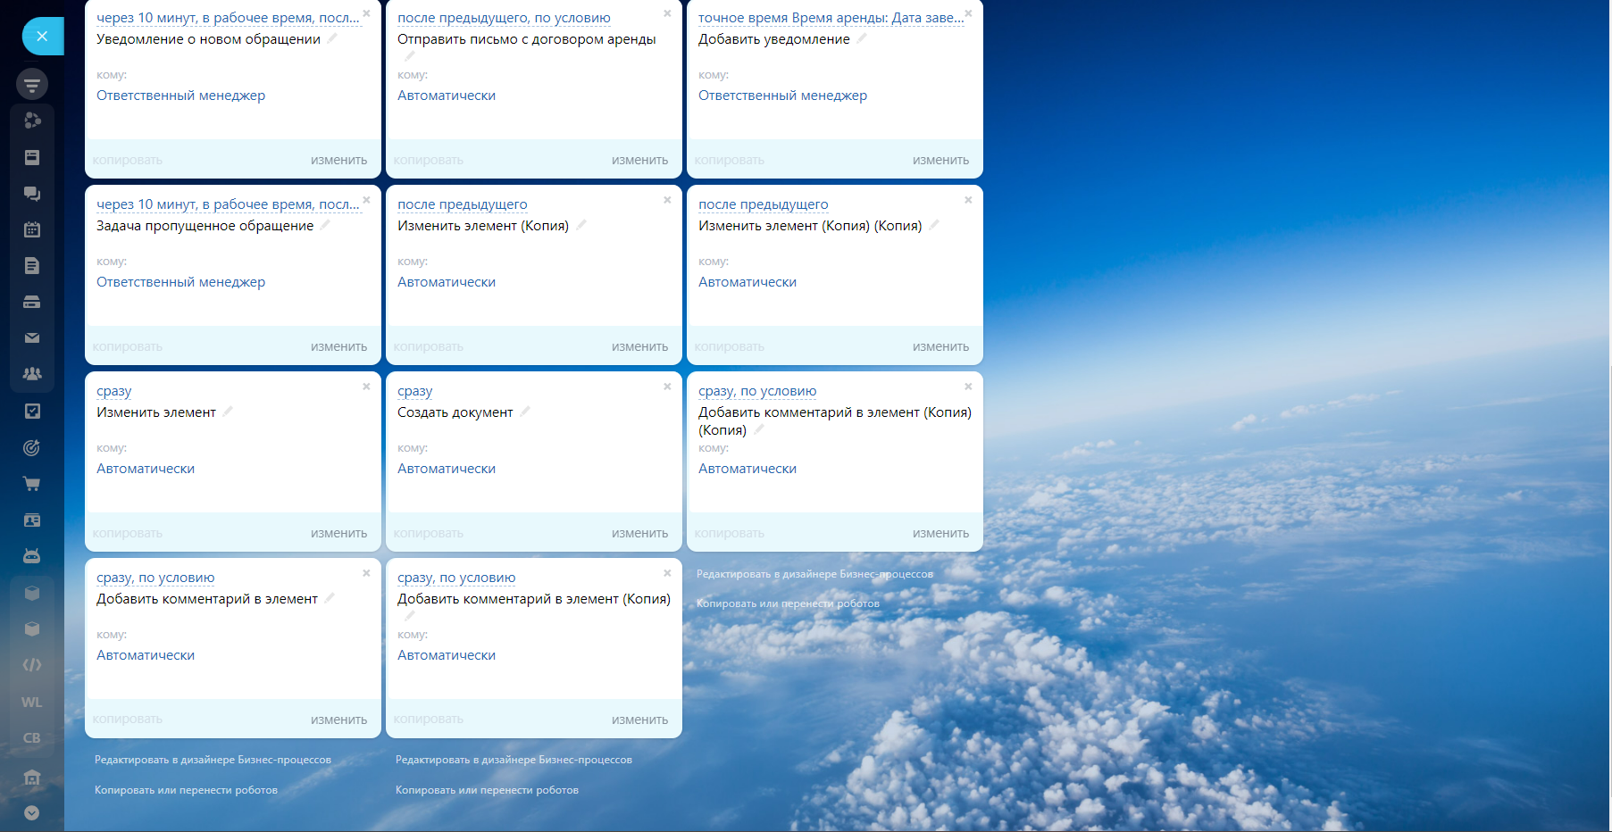Open the WL item in the sidebar
Image resolution: width=1612 pixels, height=832 pixels.
coord(32,703)
